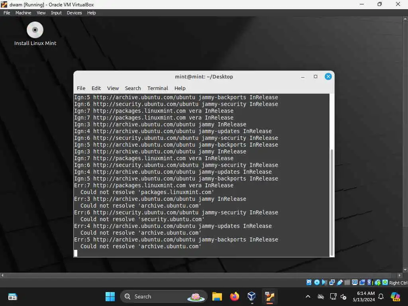This screenshot has width=408, height=306.
Task: Maximize the mint terminal window
Action: click(x=316, y=76)
